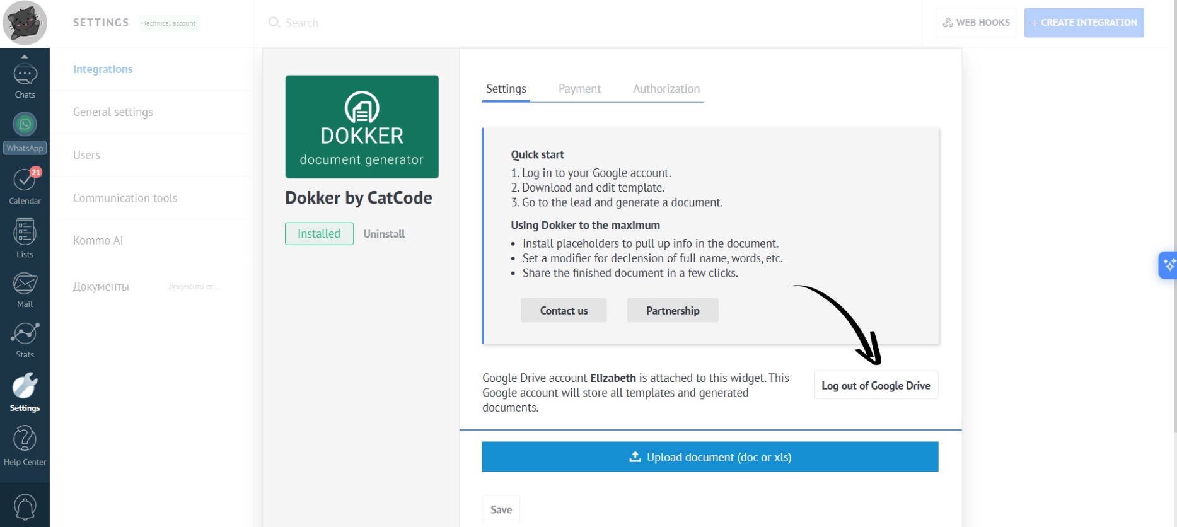The image size is (1177, 527).
Task: Click Log out of Google Drive
Action: click(876, 386)
